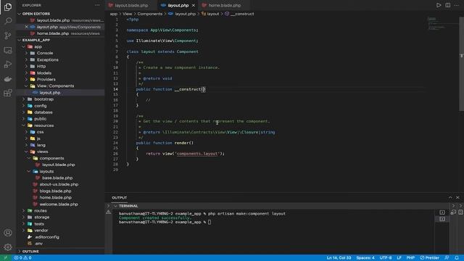Show errors and warnings count
This screenshot has width=464, height=261.
pos(22,258)
